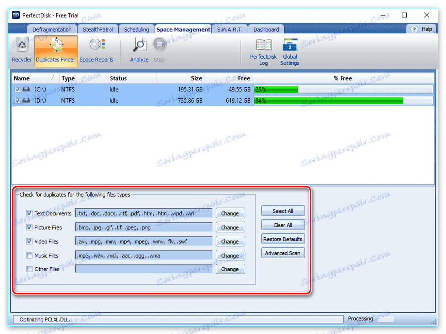
Task: Enable the Music Files checkbox
Action: coord(29,255)
